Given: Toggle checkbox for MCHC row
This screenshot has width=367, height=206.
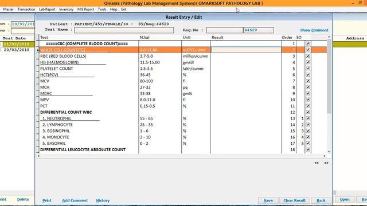Looking at the screenshot, I should (x=308, y=93).
